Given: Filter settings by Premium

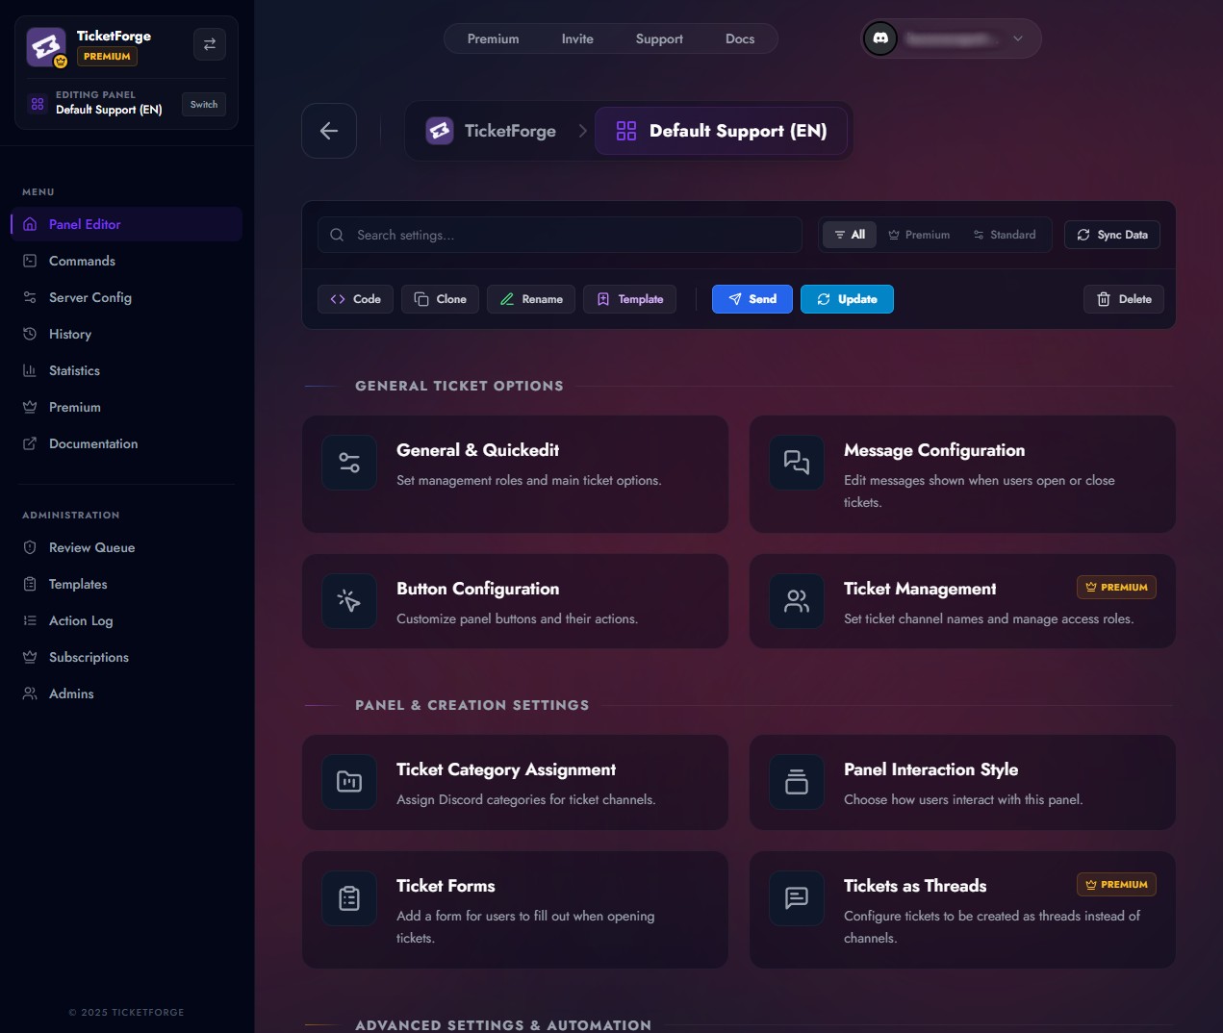Looking at the screenshot, I should point(919,235).
